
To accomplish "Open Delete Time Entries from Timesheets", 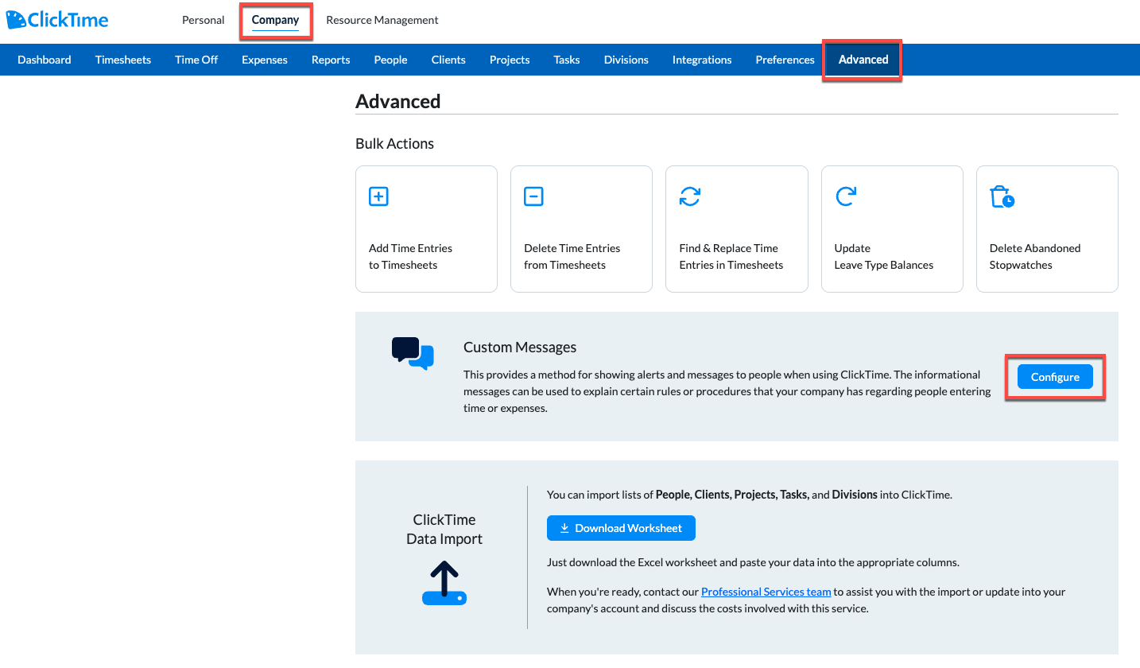I will point(581,229).
